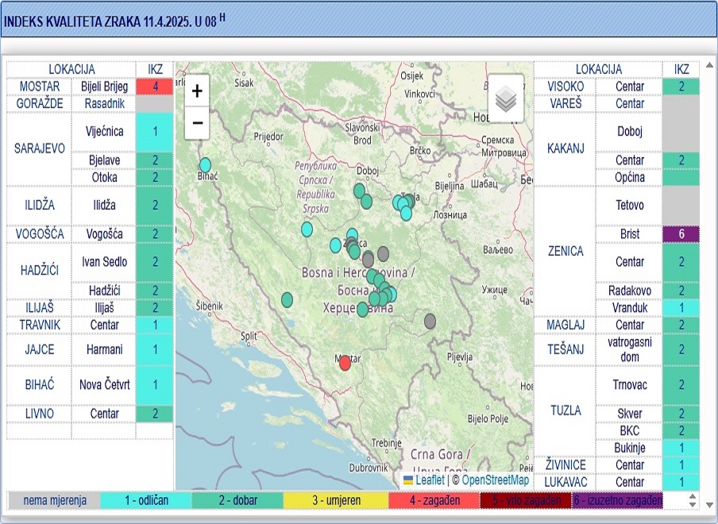Click the Trnovac station cell
718x524 pixels.
(x=629, y=385)
